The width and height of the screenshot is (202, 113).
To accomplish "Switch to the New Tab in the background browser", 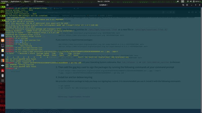I will click(x=64, y=9).
